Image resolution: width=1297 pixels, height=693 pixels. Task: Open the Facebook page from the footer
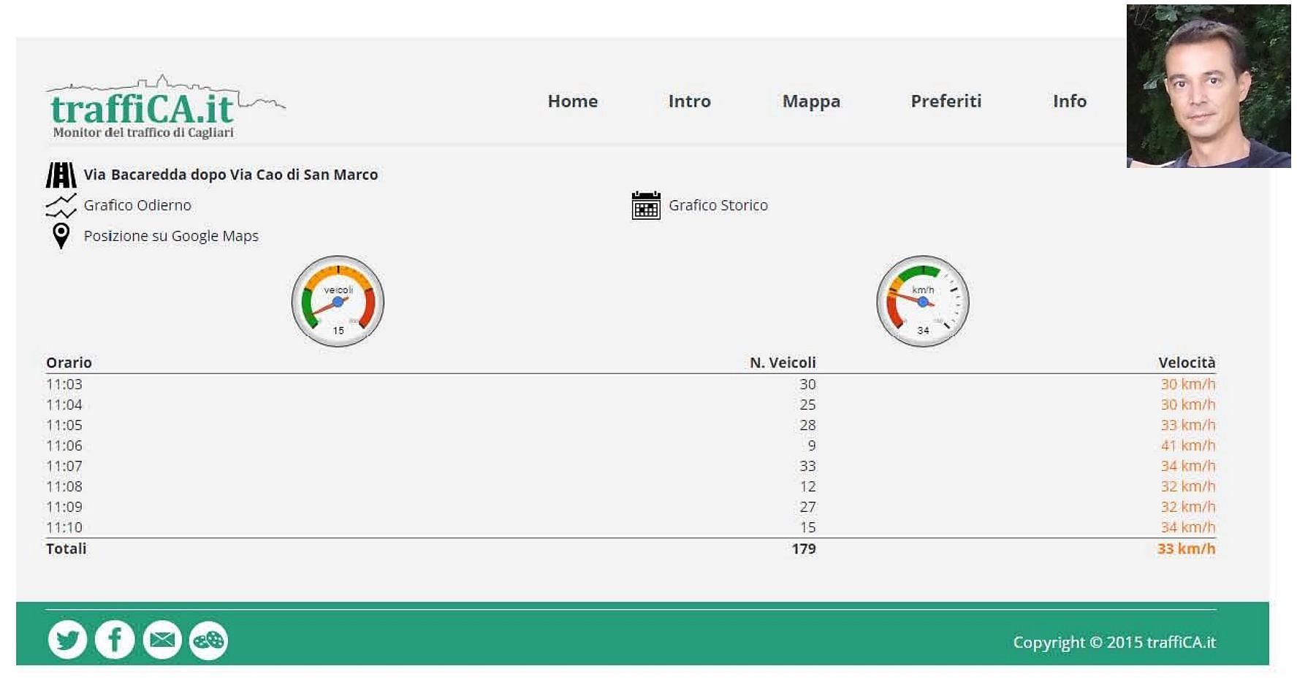click(x=115, y=640)
